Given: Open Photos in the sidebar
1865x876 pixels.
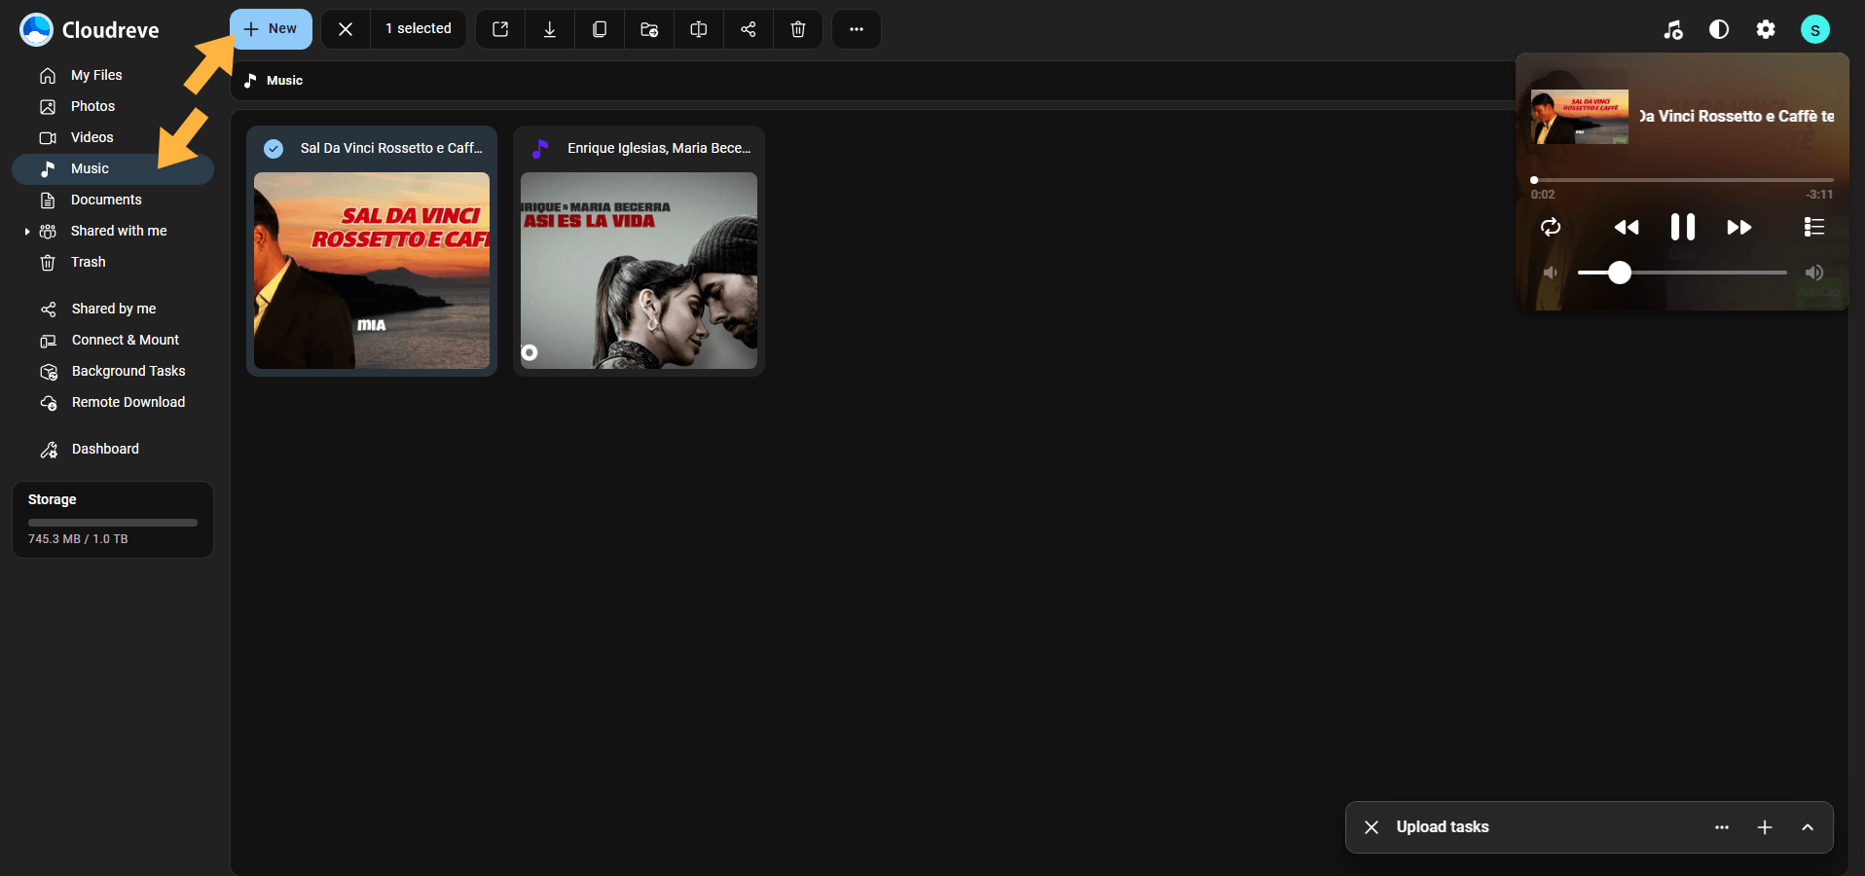Looking at the screenshot, I should (113, 106).
